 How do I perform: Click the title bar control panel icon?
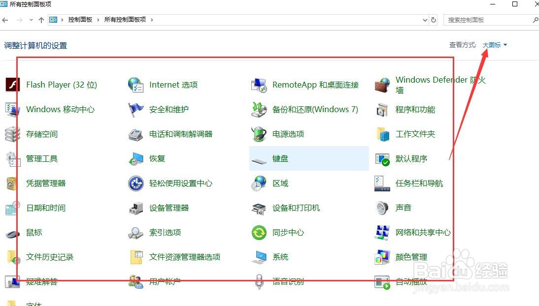(3, 4)
